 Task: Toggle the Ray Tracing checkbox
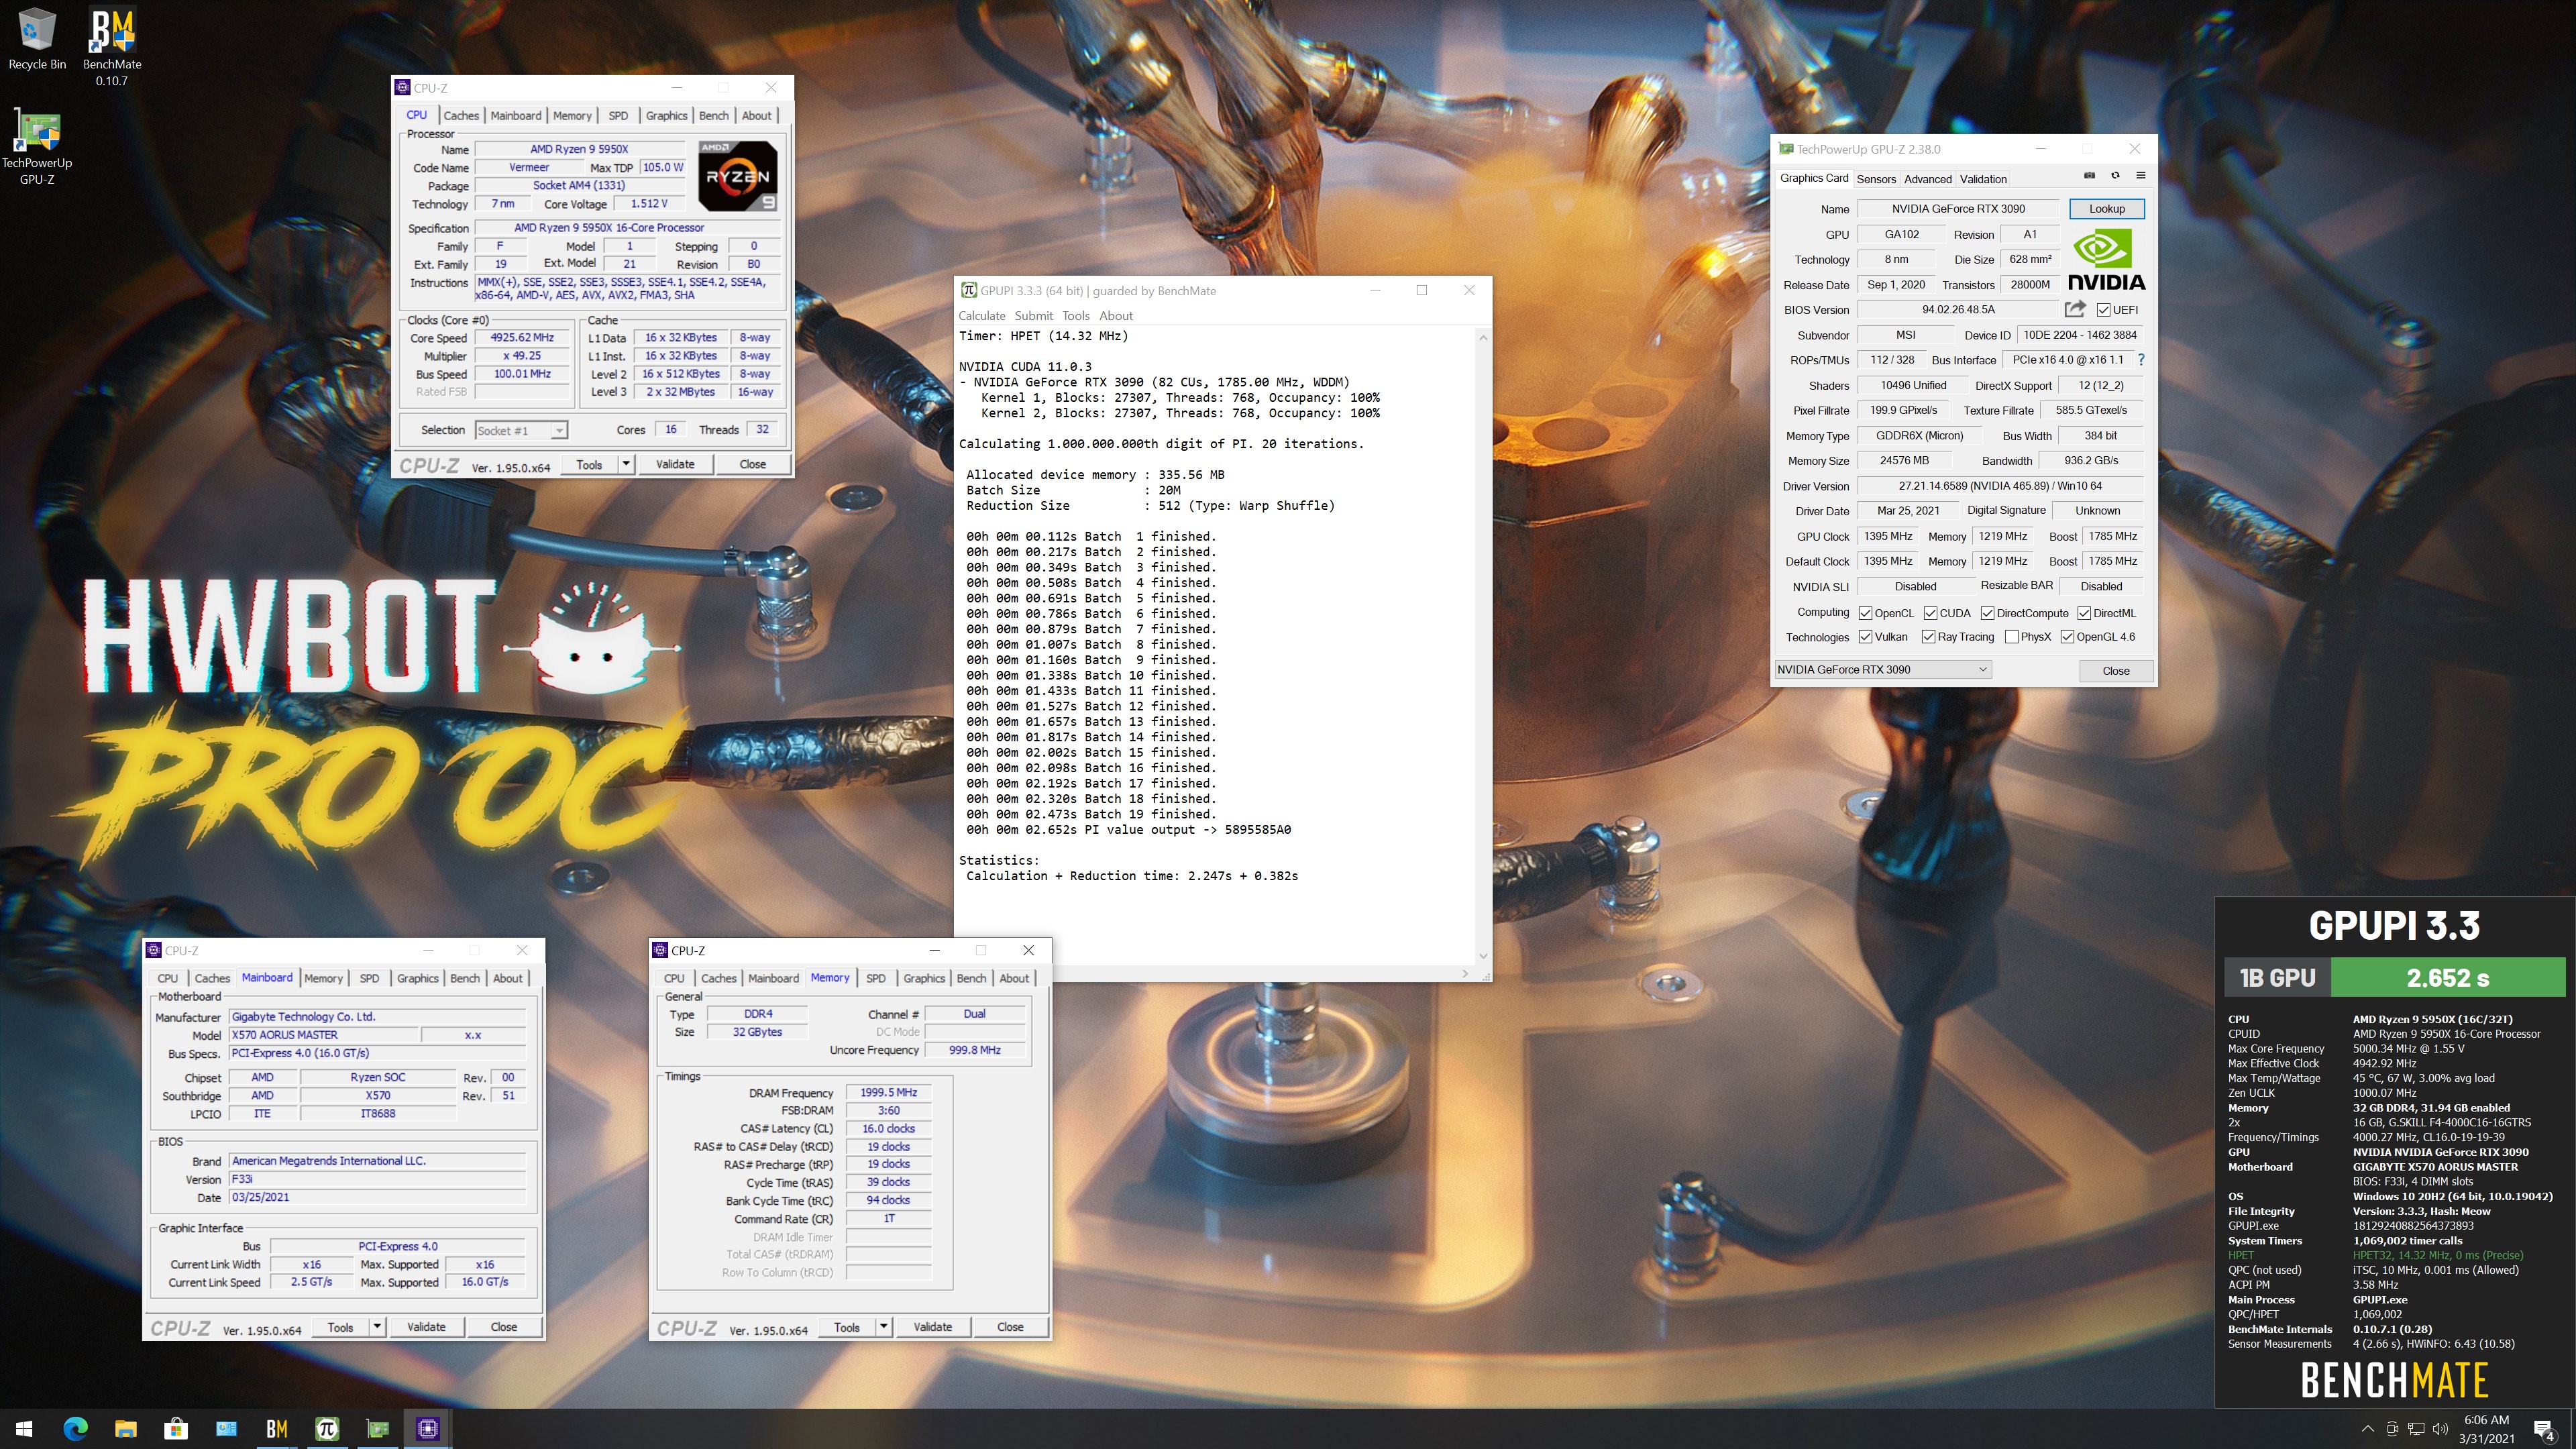coord(1928,637)
